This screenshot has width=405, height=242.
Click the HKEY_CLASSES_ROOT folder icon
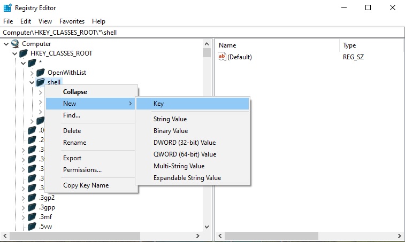[x=24, y=53]
